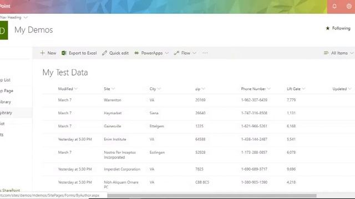The width and height of the screenshot is (355, 199).
Task: Click the Lift Gate value 9,696
Action: (291, 169)
